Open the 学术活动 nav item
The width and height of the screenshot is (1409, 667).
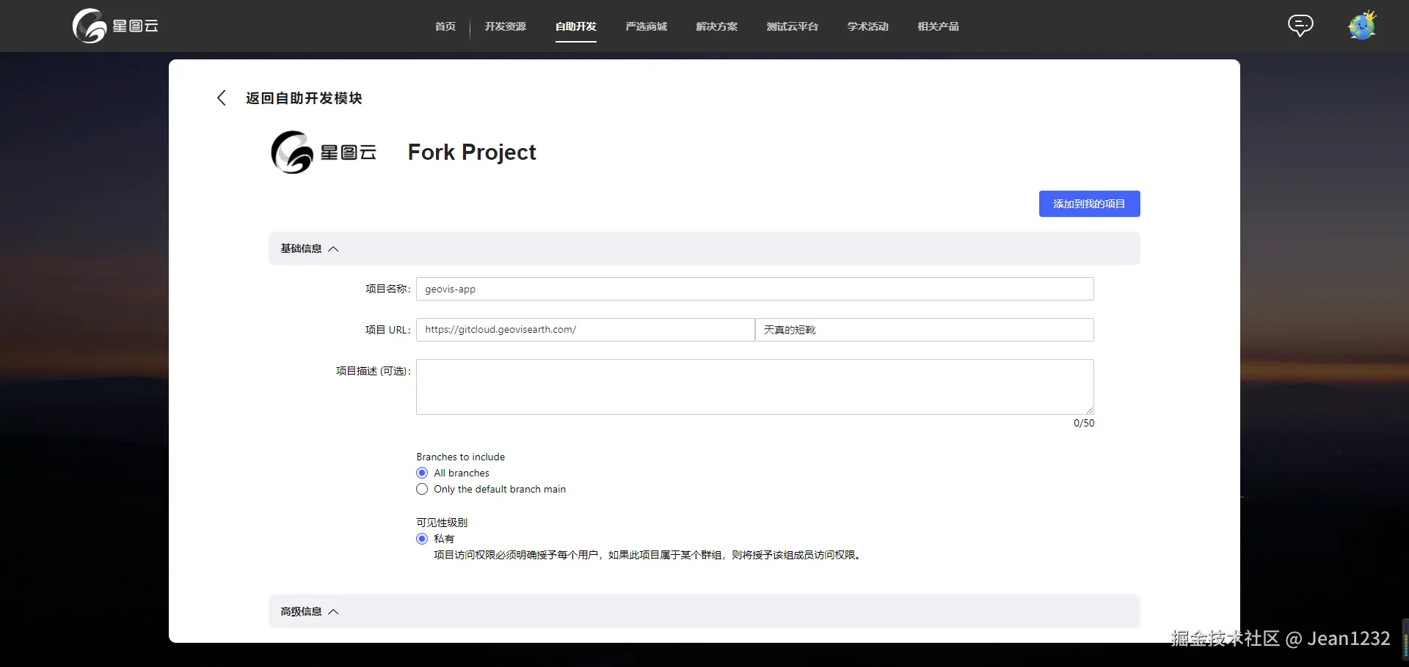(868, 26)
